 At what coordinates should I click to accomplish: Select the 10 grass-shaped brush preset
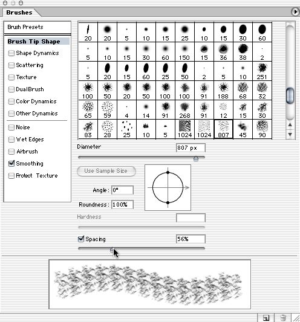pyautogui.click(x=146, y=129)
